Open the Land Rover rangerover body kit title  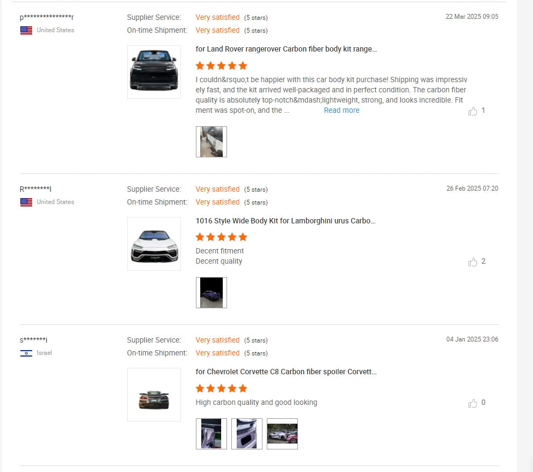click(x=286, y=49)
